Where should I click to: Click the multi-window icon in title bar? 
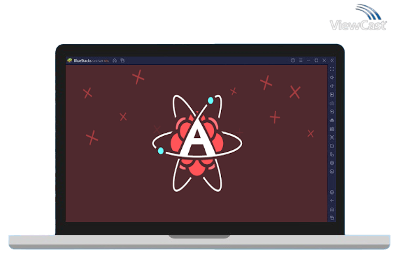pos(123,60)
